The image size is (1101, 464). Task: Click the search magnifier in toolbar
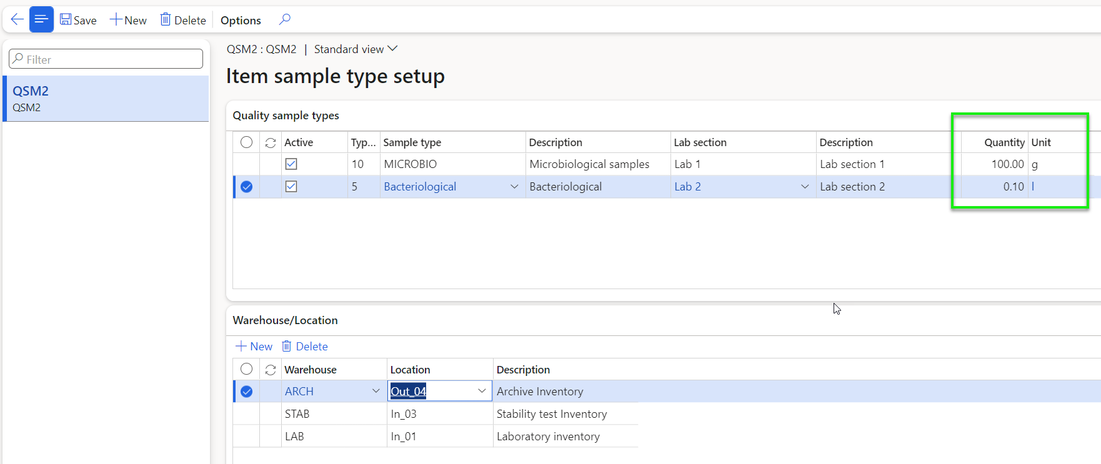point(285,19)
